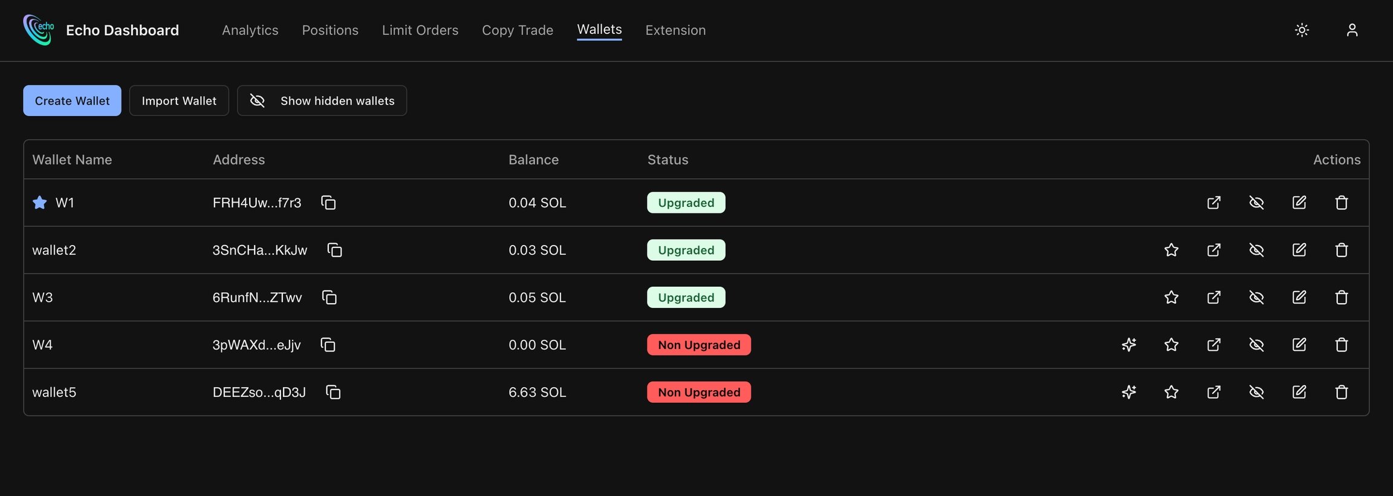Unstar the W1 primary wallet star
The height and width of the screenshot is (496, 1393).
coord(40,203)
